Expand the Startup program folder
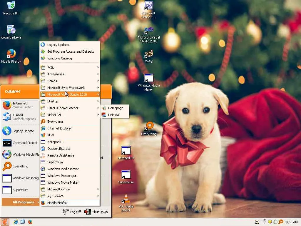The image size is (301, 226). [70, 101]
